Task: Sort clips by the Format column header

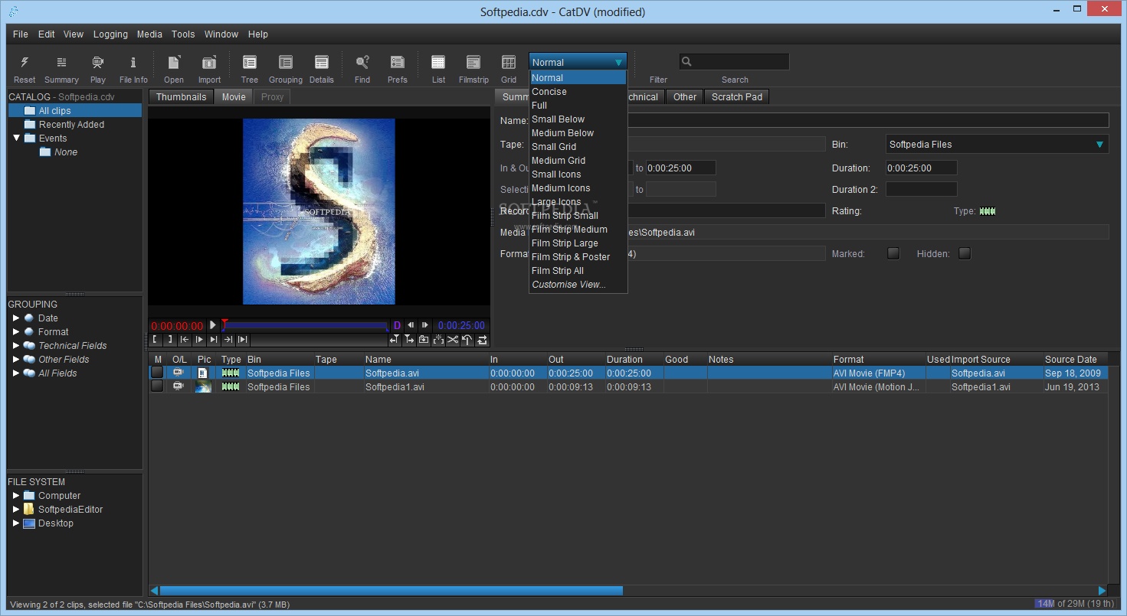Action: coord(878,360)
